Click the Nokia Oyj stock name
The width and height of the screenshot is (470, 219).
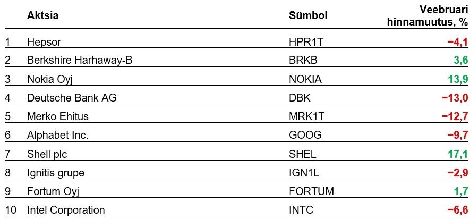49,79
